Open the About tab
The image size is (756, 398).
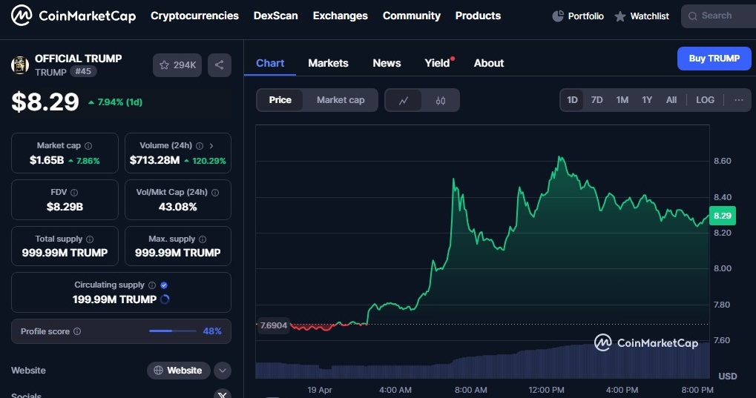(489, 63)
